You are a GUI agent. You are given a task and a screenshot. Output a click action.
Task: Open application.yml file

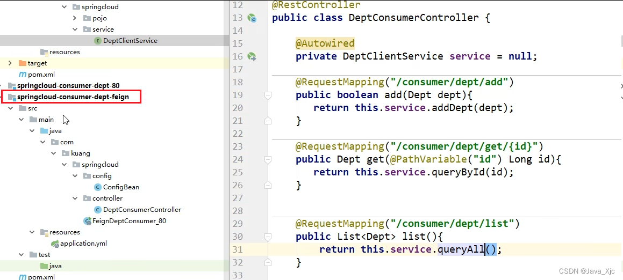[x=83, y=244]
